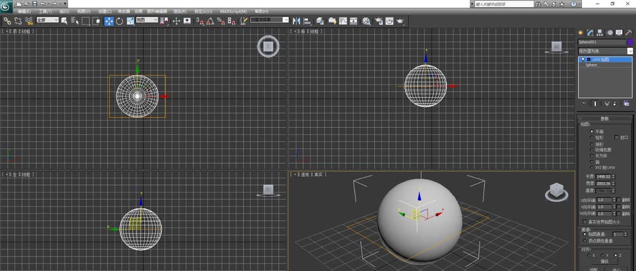
Task: Select the Sphere entry in modifier stack
Action: pos(591,65)
